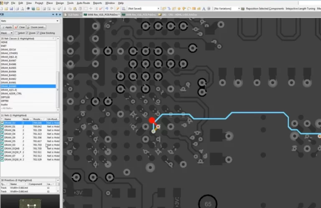Click the Save diskette icon

pos(11,9)
